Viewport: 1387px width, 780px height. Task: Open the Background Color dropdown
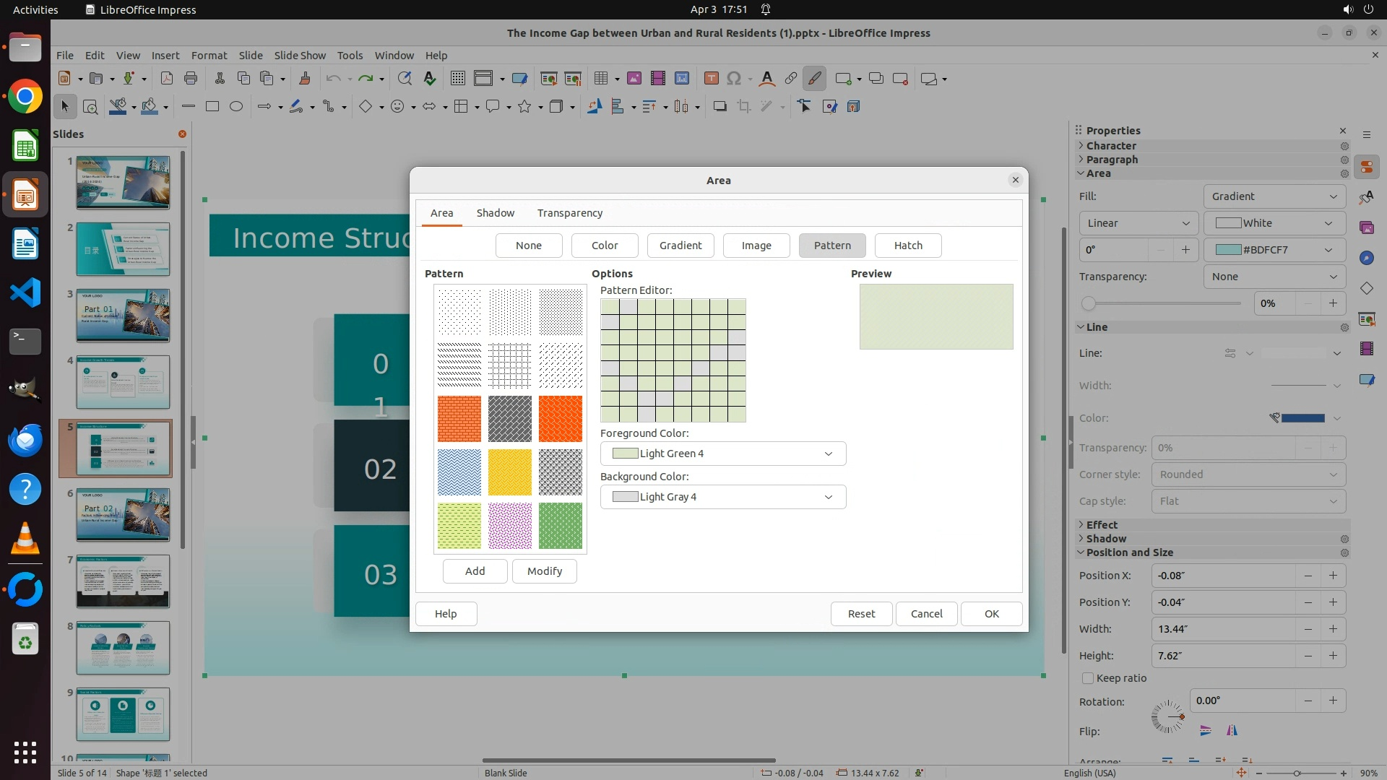pyautogui.click(x=723, y=497)
